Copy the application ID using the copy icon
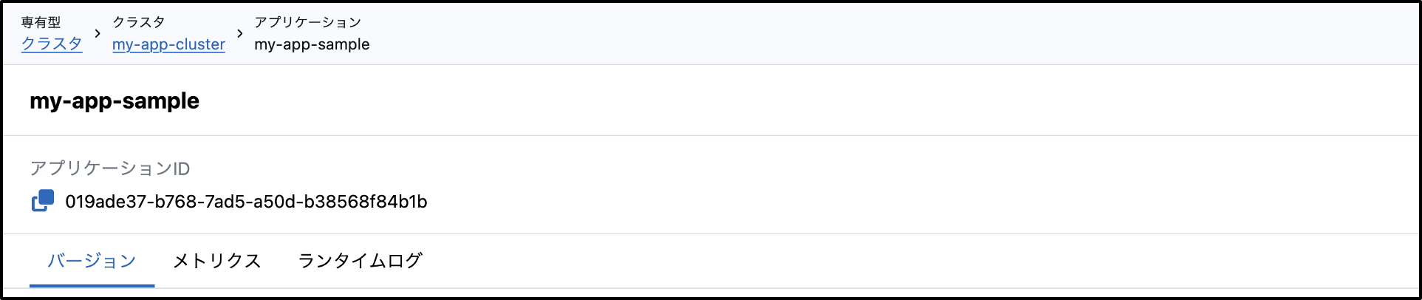 pos(43,201)
